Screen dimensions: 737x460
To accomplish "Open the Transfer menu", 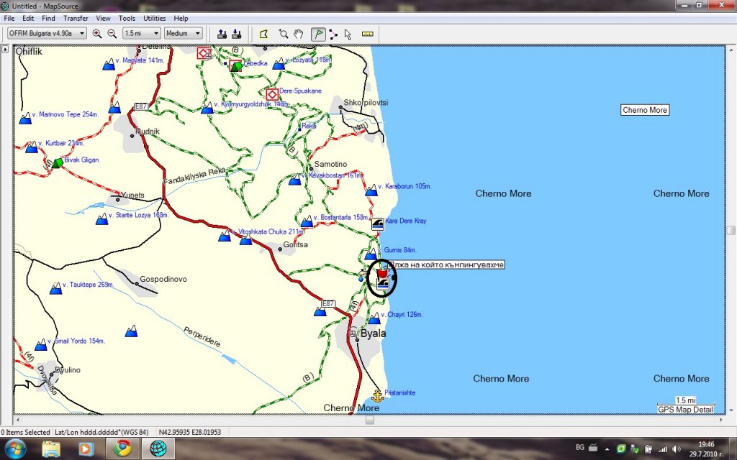I will (76, 18).
